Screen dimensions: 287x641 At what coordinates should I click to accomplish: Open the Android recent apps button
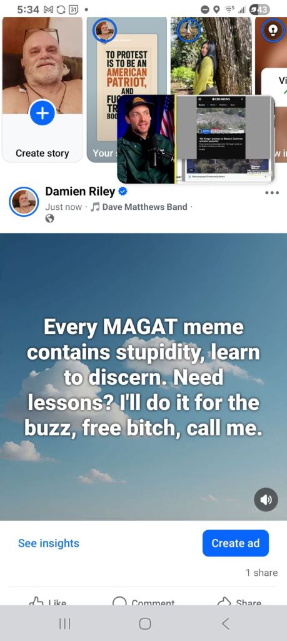click(x=65, y=623)
